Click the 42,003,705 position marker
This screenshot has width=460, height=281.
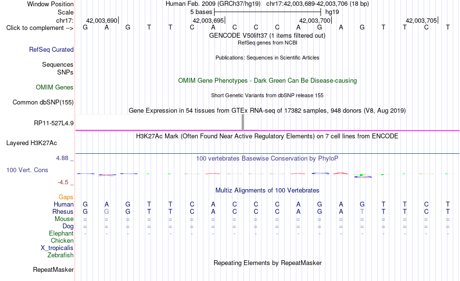coord(421,20)
